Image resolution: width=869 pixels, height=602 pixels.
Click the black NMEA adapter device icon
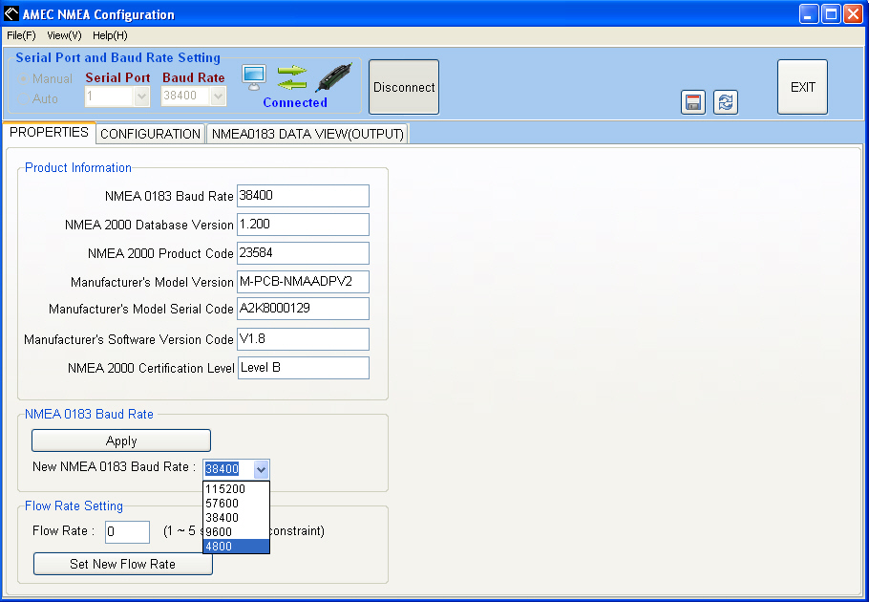334,77
